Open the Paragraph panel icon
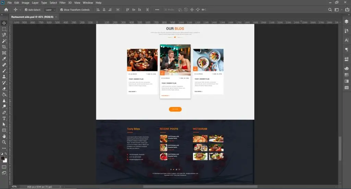The width and height of the screenshot is (351, 189). [x=347, y=50]
